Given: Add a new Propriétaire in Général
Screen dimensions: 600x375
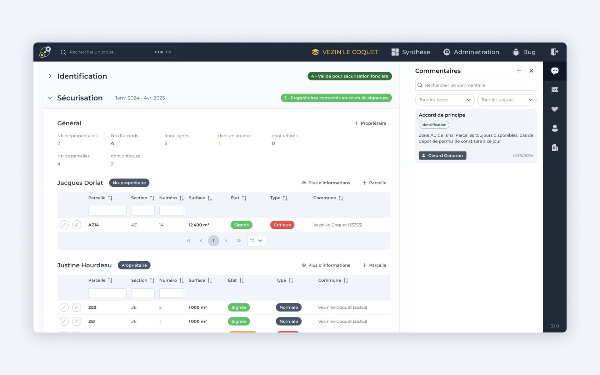Looking at the screenshot, I should [370, 123].
